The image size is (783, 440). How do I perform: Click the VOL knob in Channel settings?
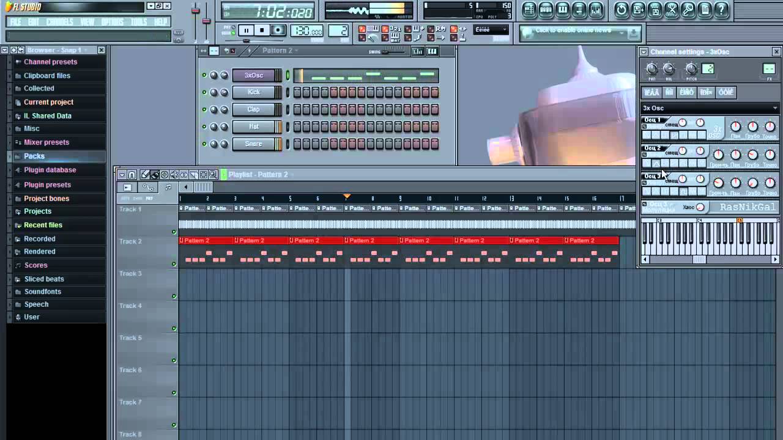click(x=669, y=69)
